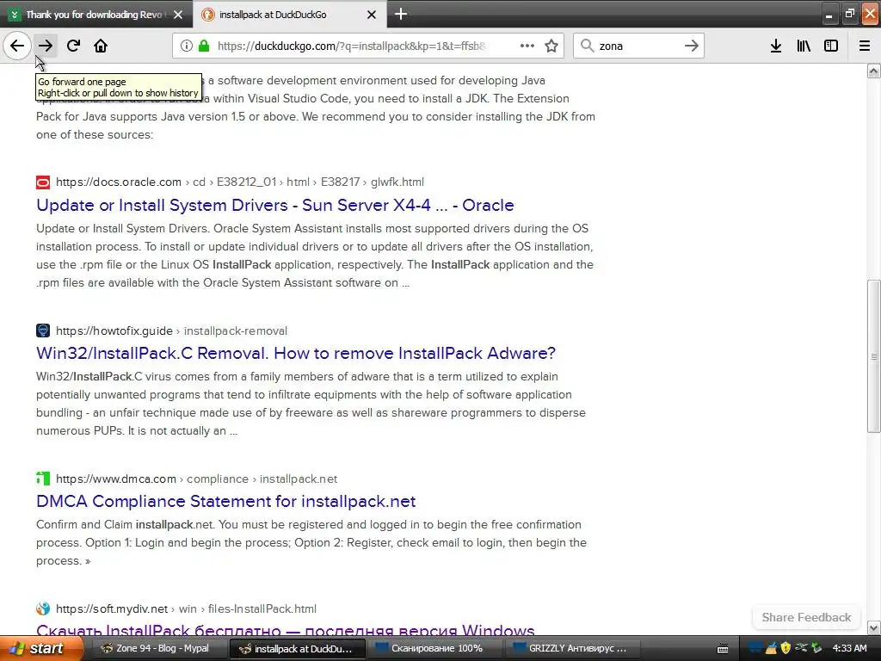
Task: Select installpack at DuckDu... taskbar button
Action: 297,648
